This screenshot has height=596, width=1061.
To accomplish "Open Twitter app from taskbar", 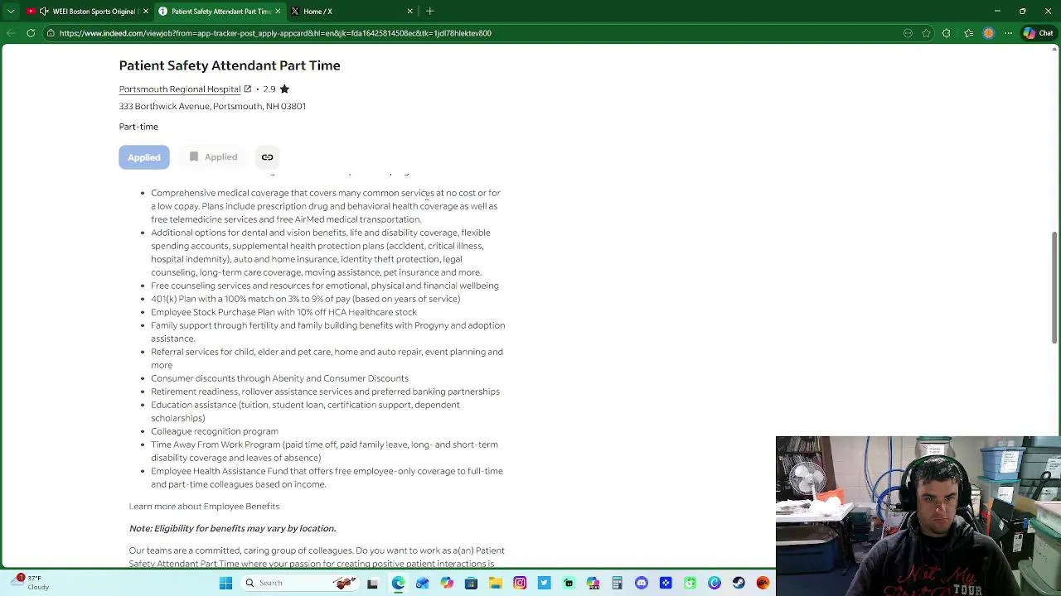I will click(x=544, y=583).
